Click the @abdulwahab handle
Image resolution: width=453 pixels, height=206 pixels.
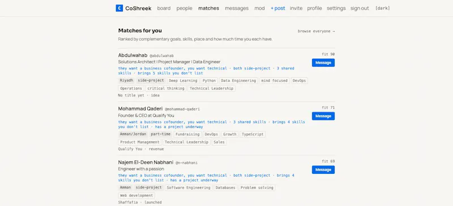161,56
